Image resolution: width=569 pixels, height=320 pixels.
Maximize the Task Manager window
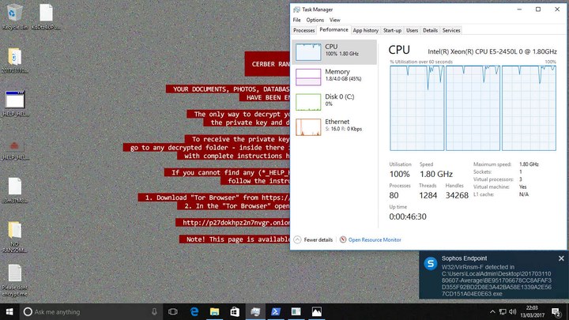538,9
